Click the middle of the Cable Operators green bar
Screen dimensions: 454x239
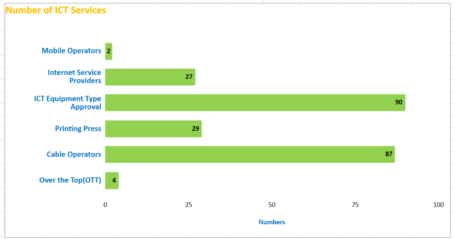pos(250,154)
